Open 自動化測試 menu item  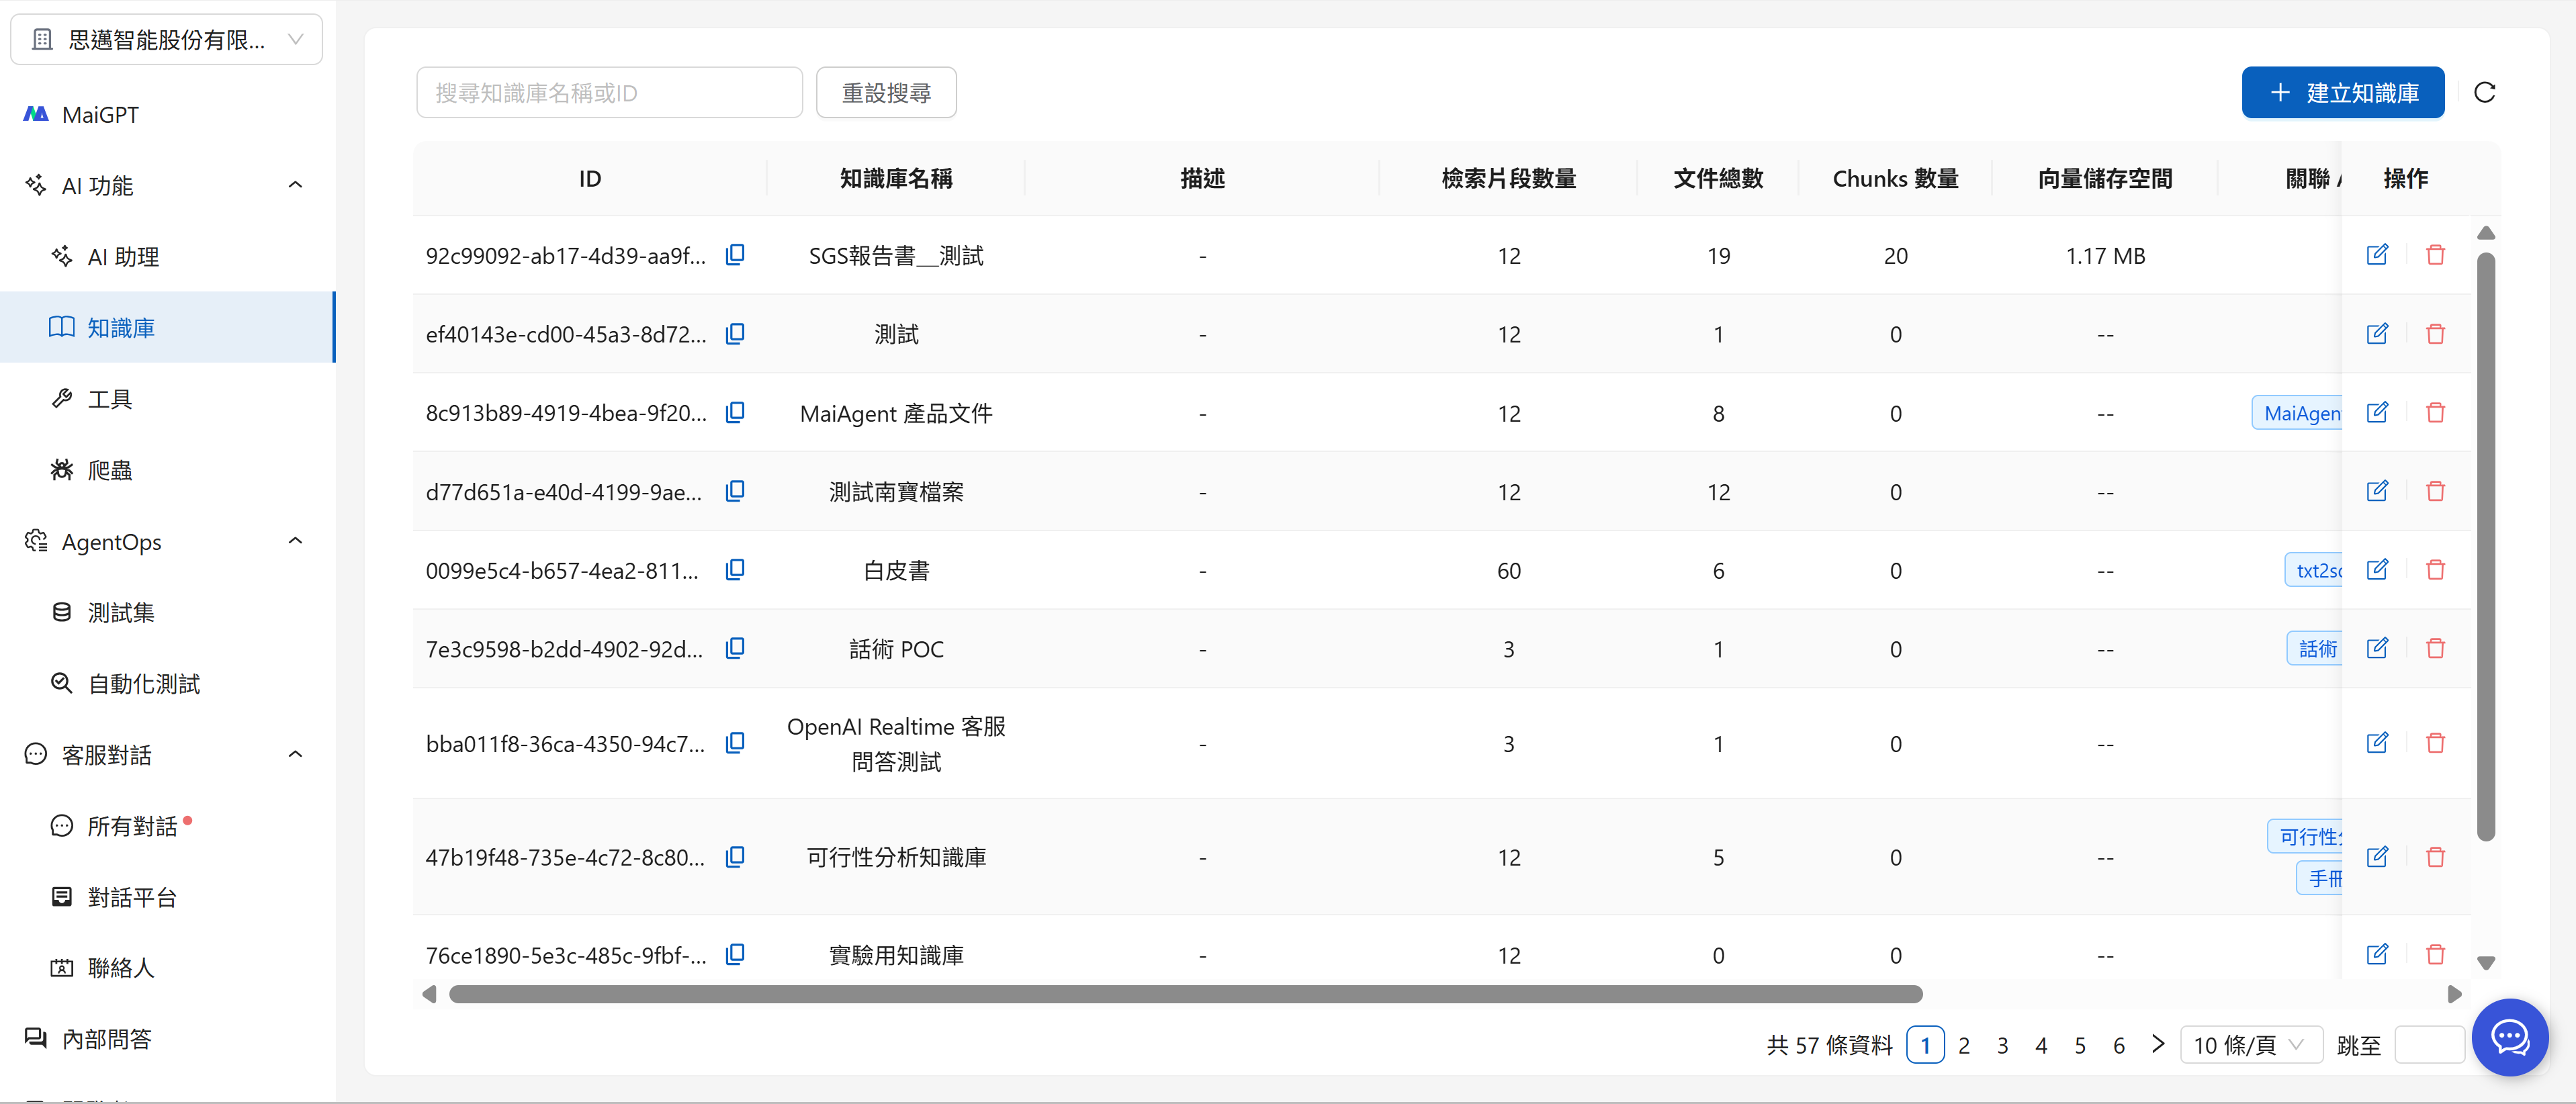[143, 684]
